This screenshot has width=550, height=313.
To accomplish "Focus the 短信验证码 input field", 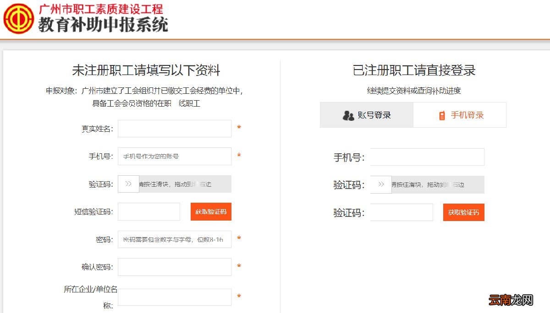I will pos(149,211).
